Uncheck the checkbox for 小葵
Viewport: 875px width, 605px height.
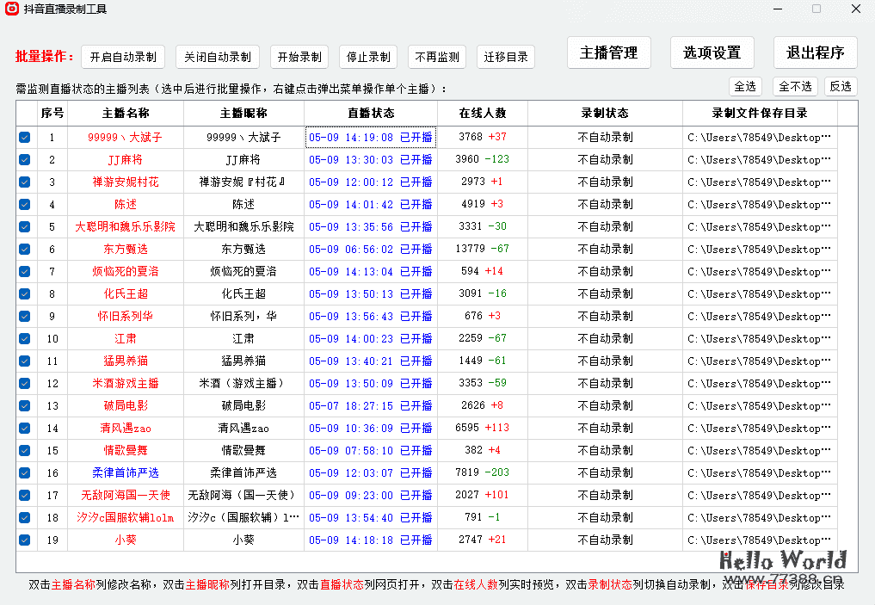[25, 540]
